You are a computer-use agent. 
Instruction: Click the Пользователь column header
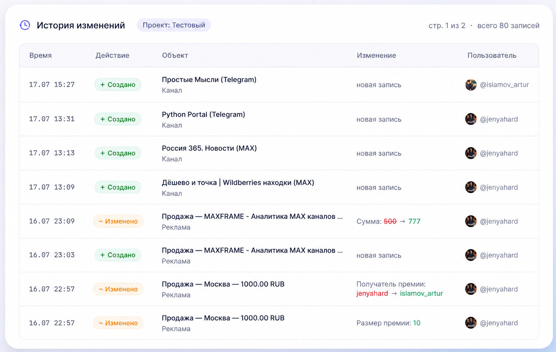click(x=492, y=55)
